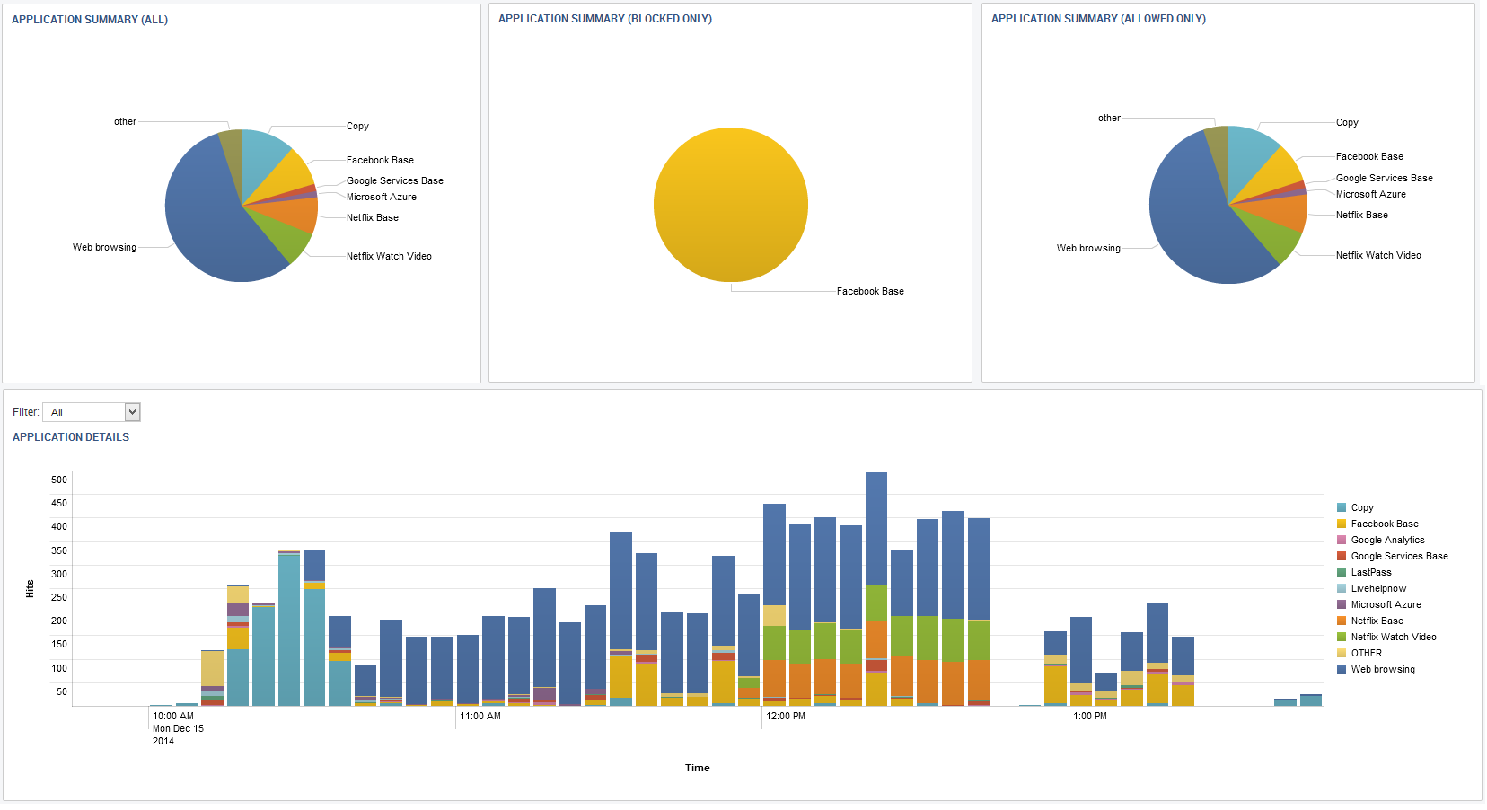Click the Web browsing legend color square
The height and width of the screenshot is (810, 1487).
[x=1342, y=669]
